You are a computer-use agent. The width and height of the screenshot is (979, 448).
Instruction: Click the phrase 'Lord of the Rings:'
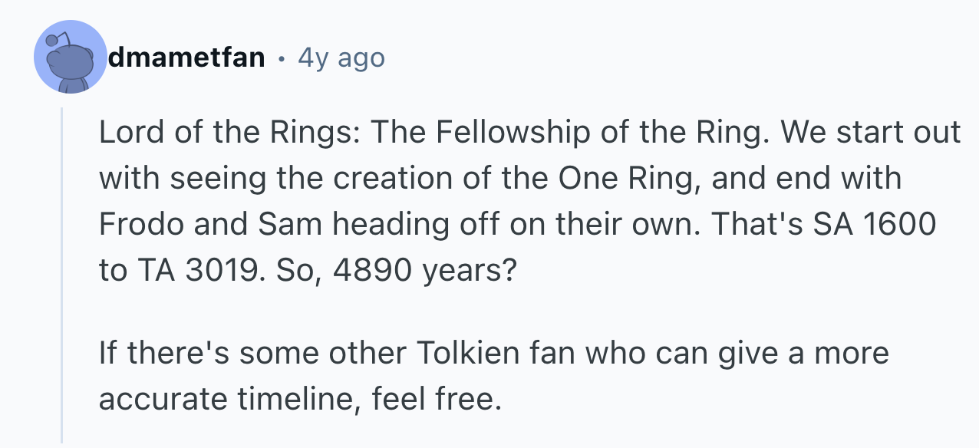(x=230, y=133)
